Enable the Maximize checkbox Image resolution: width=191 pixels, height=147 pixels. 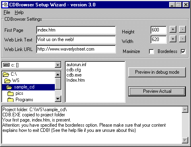tap(151, 51)
